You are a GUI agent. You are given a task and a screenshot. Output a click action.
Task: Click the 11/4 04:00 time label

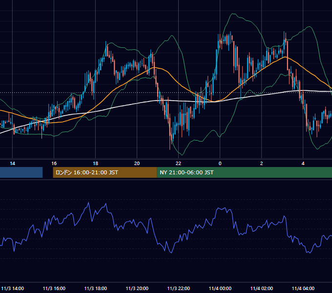(303, 288)
